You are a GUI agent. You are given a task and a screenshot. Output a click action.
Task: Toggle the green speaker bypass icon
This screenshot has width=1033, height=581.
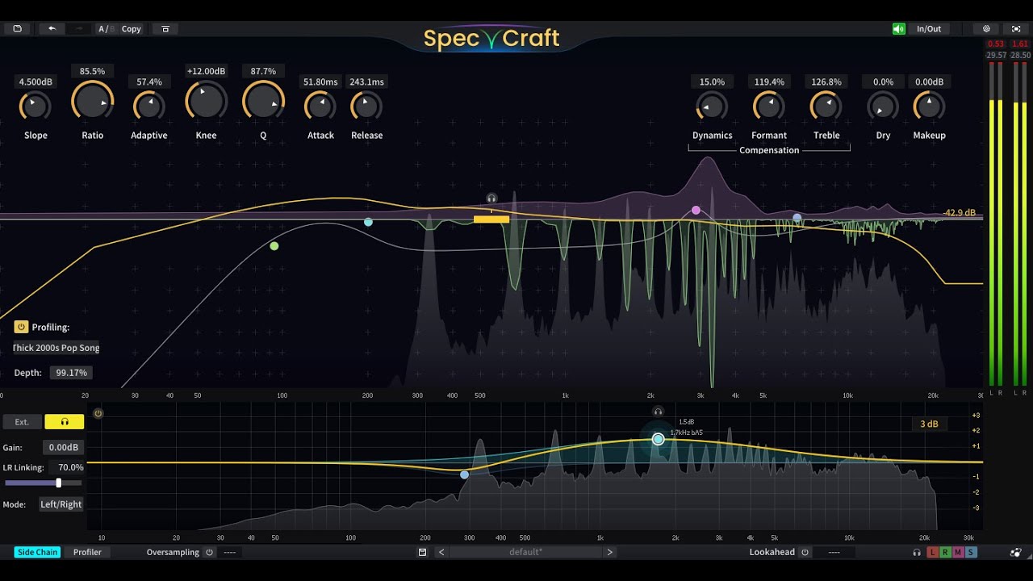(898, 28)
